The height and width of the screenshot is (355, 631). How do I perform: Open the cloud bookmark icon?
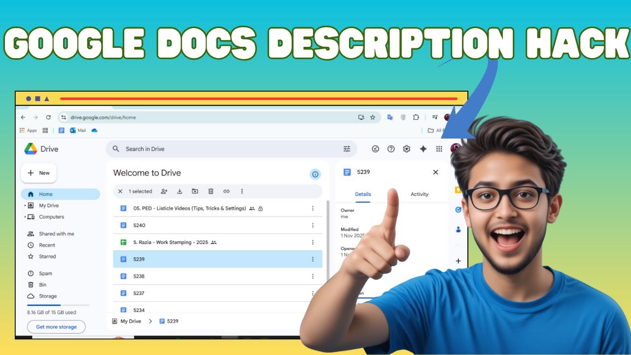[x=95, y=131]
